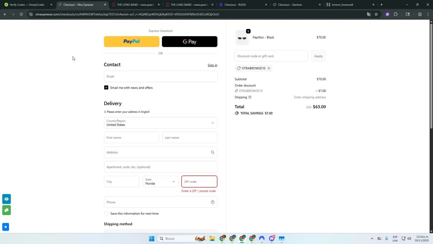The width and height of the screenshot is (433, 244).
Task: Focus the Apartment, suite field
Action: click(x=160, y=167)
